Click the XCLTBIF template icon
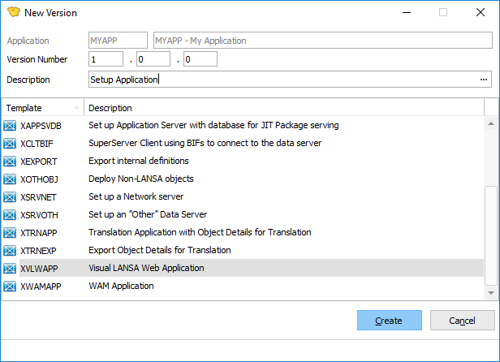The image size is (500, 362). (x=10, y=144)
